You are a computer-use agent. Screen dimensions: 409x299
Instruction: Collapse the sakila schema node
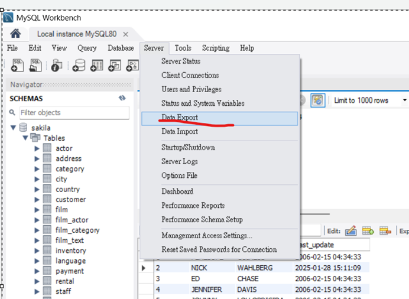click(x=14, y=128)
